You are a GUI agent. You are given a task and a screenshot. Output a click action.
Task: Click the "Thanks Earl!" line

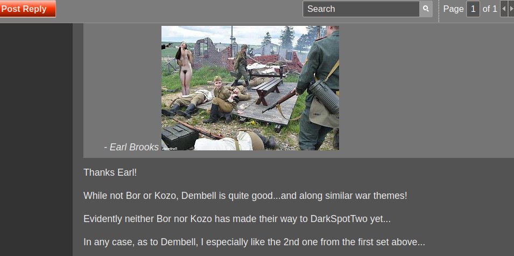pos(110,172)
